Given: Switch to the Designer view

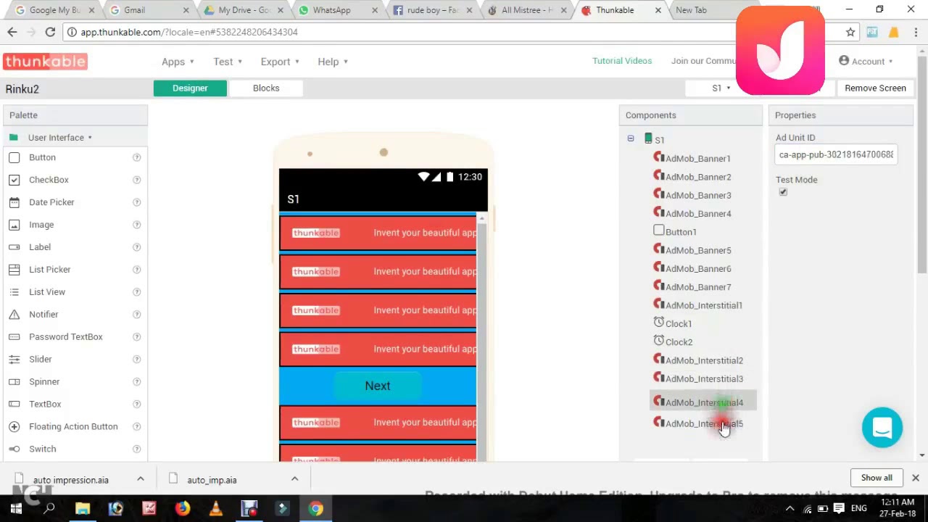Looking at the screenshot, I should pos(190,88).
